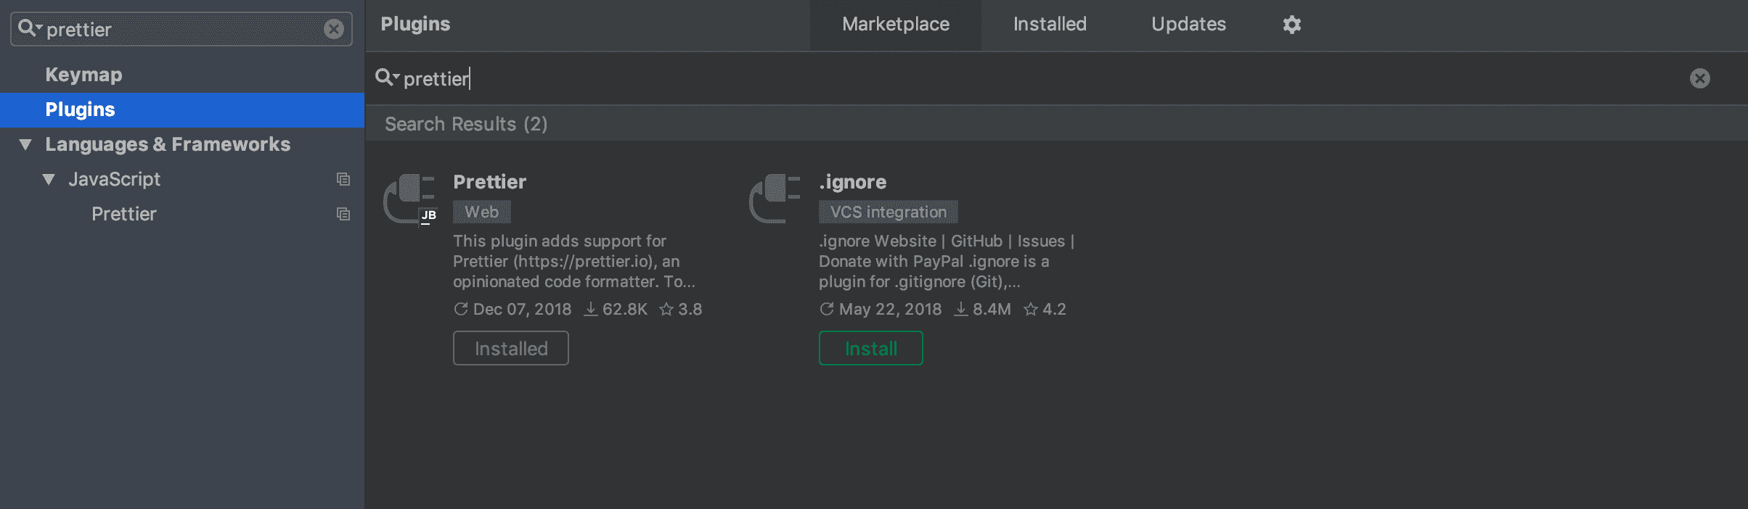Click the Web category tag
Screen dimensions: 1748x509
pyautogui.click(x=481, y=212)
